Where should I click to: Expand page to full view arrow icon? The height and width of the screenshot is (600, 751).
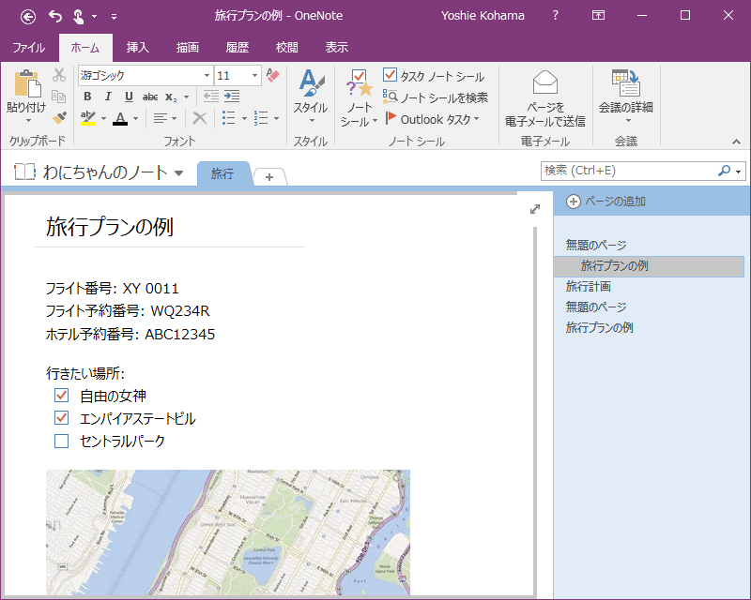535,209
